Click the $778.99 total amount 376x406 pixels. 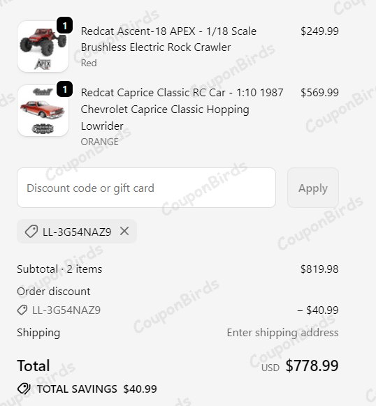tap(312, 366)
